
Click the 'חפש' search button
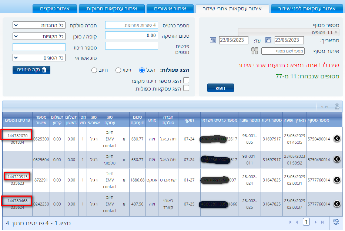221,88
